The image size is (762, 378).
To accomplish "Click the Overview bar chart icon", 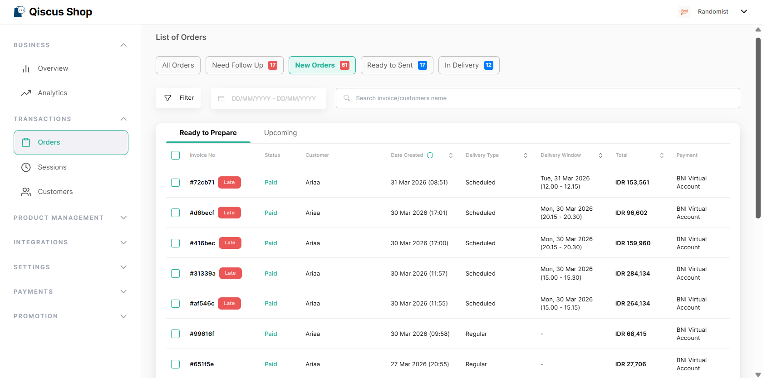I will [x=26, y=68].
